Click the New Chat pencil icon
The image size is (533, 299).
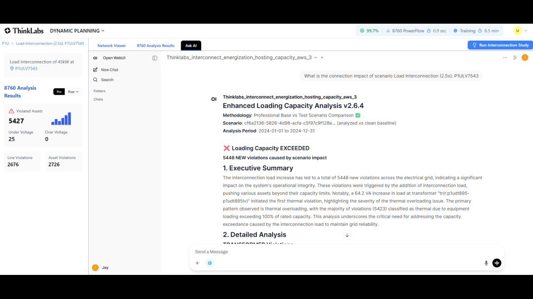coord(95,70)
